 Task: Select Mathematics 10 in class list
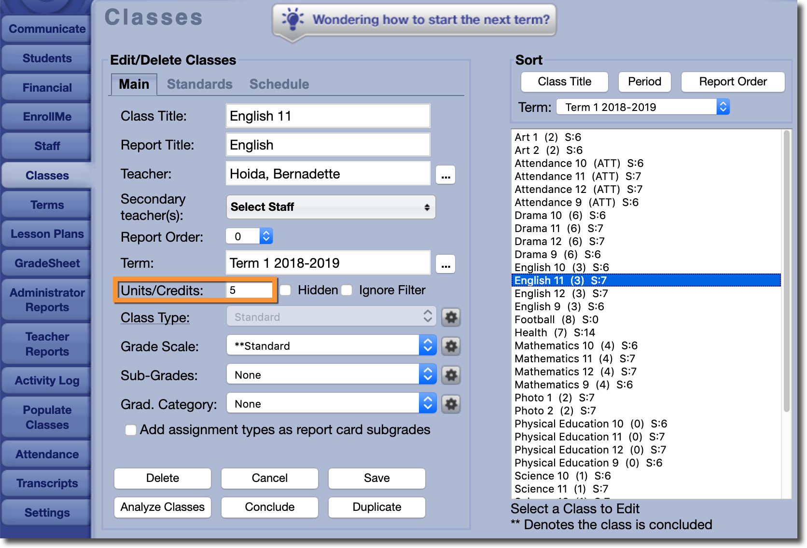pos(554,346)
